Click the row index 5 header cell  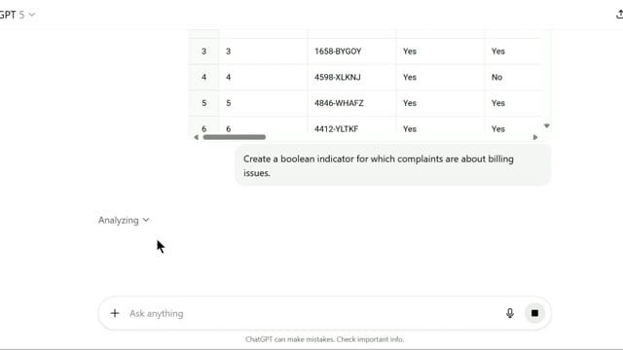(x=203, y=103)
